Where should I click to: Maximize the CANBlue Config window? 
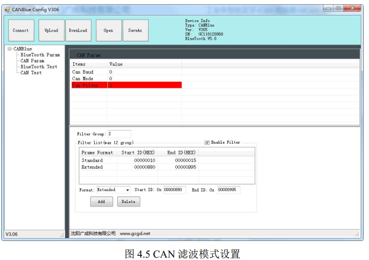tap(338, 8)
